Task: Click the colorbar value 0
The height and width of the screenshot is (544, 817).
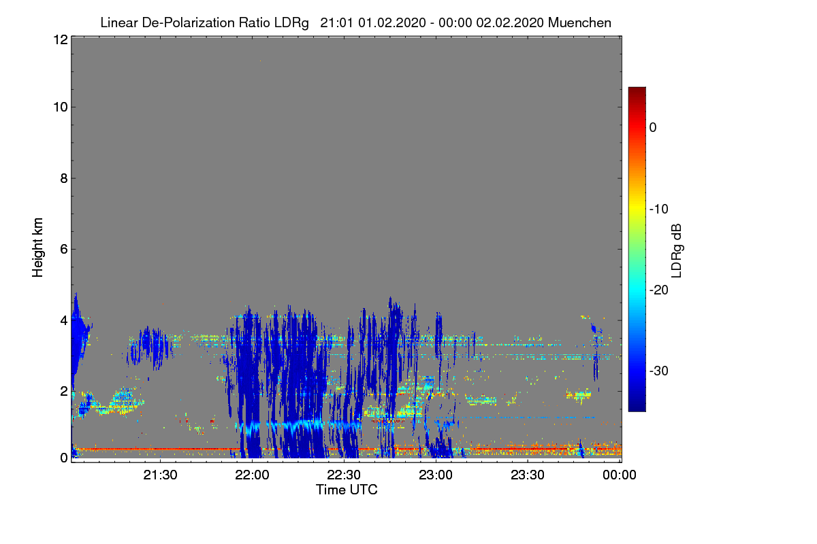Action: [x=653, y=127]
